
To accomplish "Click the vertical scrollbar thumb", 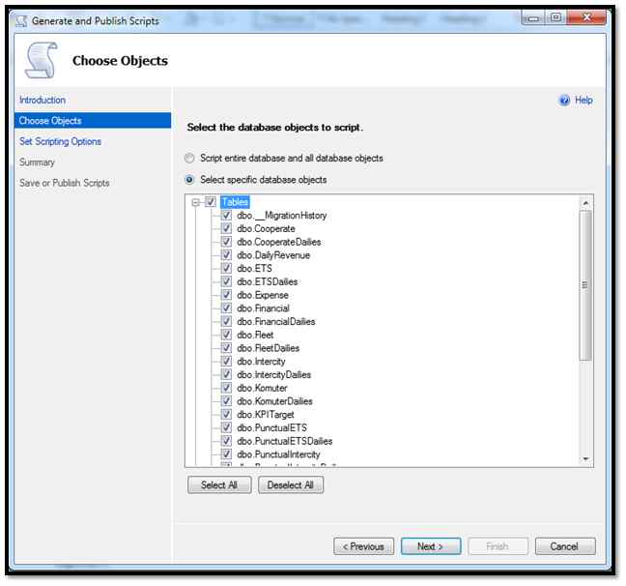I will [x=585, y=285].
